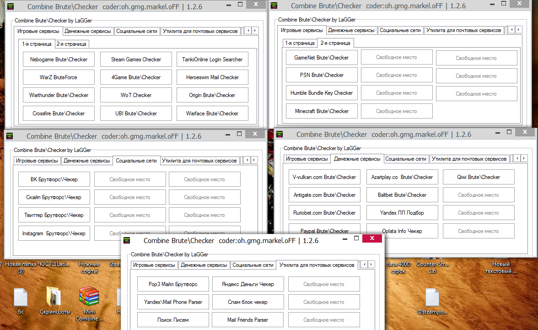Open Твиттер Брутфорс\Чекер
Image resolution: width=538 pixels, height=330 pixels.
[54, 215]
